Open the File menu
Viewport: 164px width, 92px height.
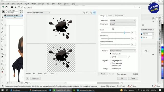(x=3, y=4)
